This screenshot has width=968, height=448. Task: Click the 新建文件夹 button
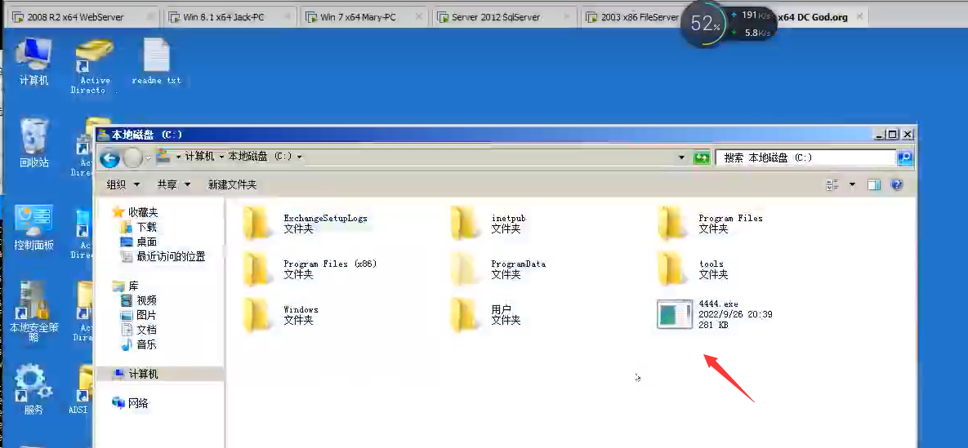coord(233,185)
